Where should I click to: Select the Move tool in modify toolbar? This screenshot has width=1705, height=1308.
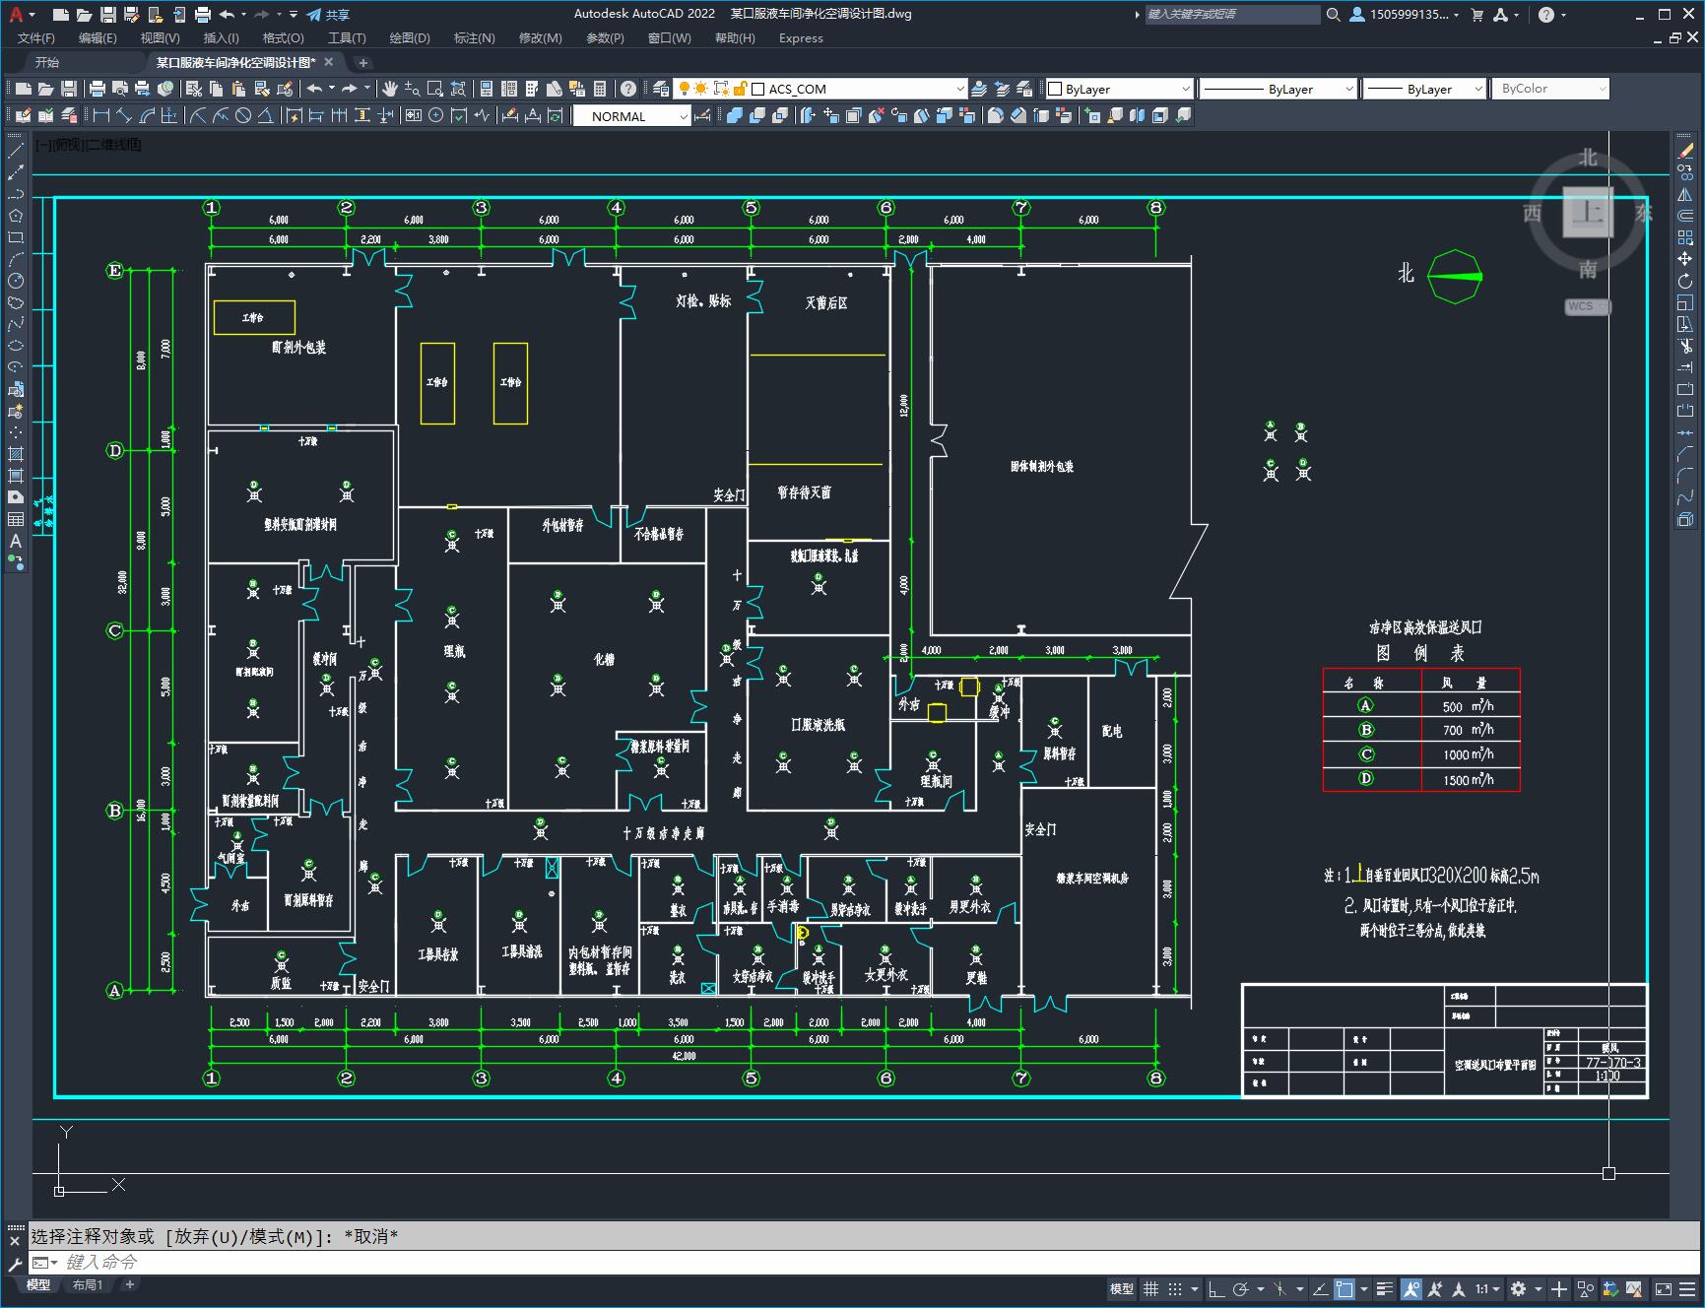point(1685,259)
